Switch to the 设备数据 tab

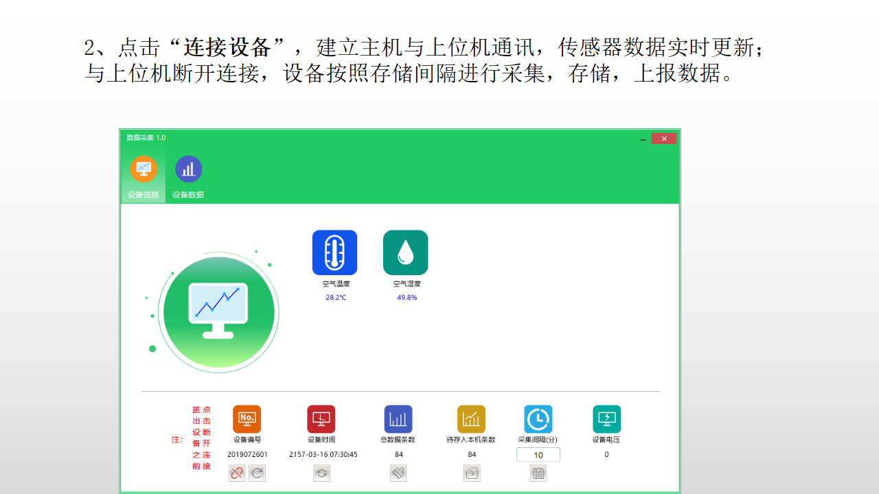coord(188,177)
